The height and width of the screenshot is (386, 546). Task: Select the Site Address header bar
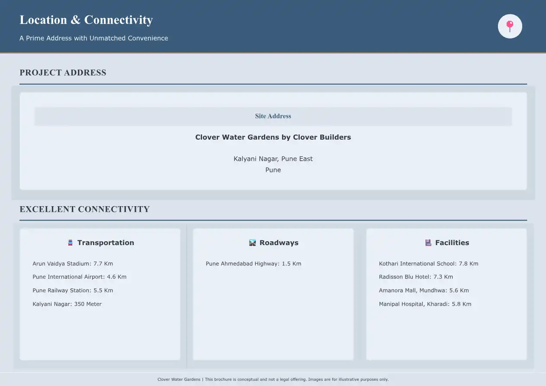(273, 116)
